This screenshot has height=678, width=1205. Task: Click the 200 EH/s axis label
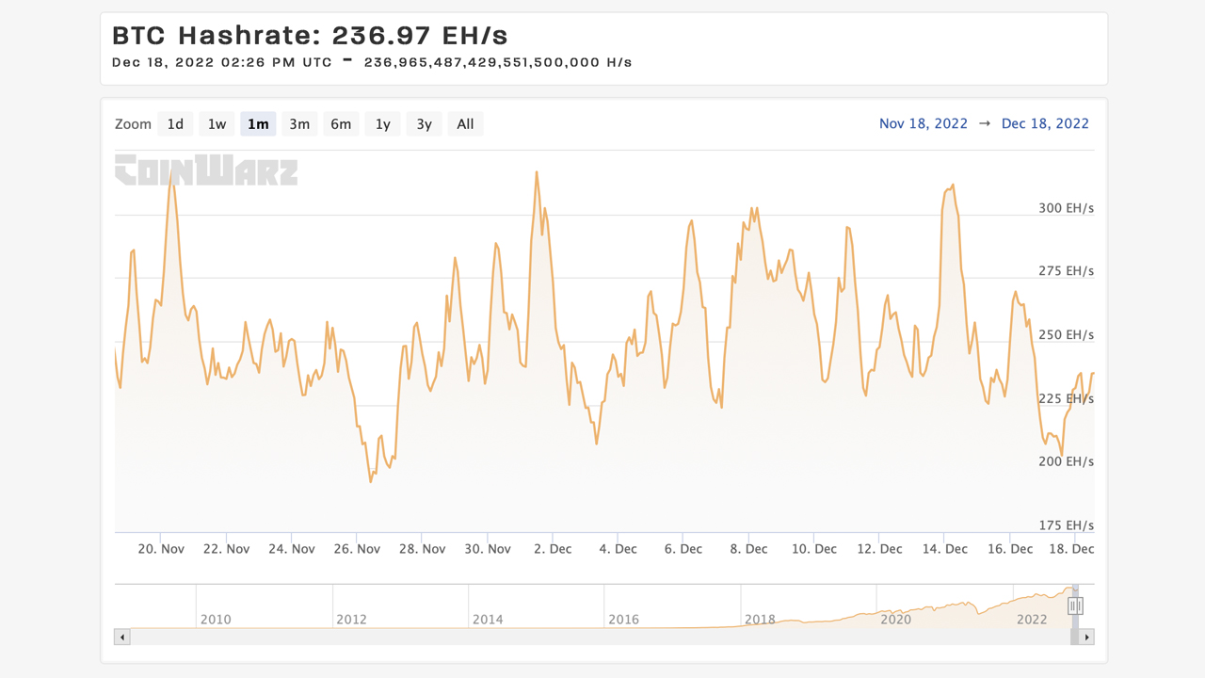coord(1066,461)
